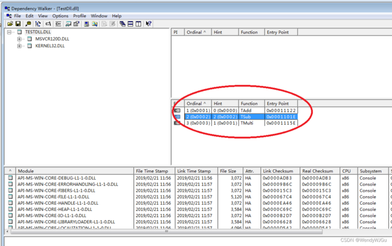The height and width of the screenshot is (246, 392).
Task: Click the Find binoculars toolbar icon
Action: pyautogui.click(x=29, y=24)
